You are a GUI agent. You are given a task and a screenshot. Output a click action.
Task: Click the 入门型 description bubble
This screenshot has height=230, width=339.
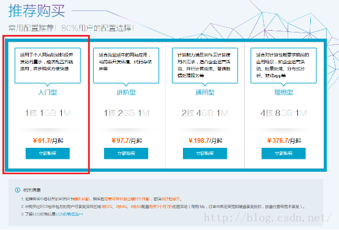click(48, 66)
